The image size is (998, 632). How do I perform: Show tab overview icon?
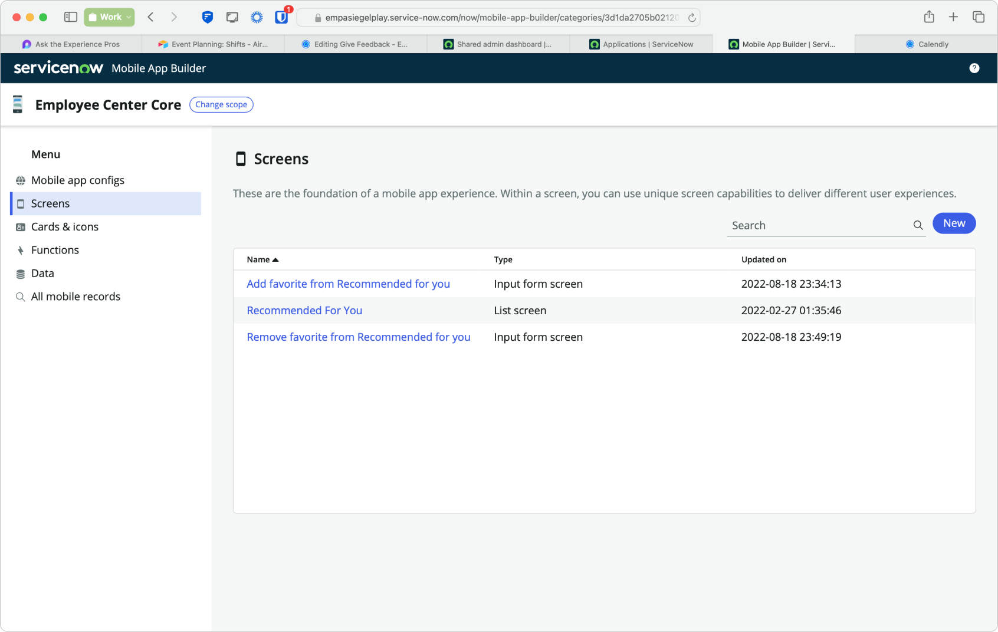(979, 17)
